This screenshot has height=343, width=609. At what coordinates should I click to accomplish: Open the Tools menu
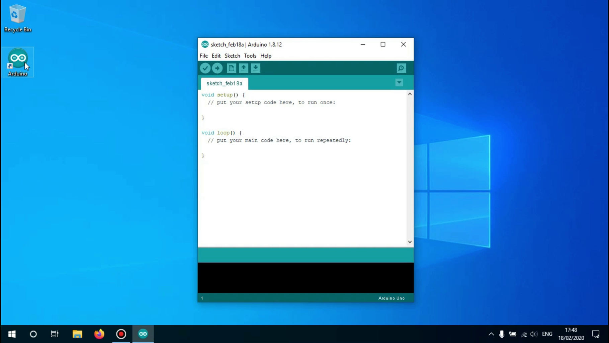(250, 56)
